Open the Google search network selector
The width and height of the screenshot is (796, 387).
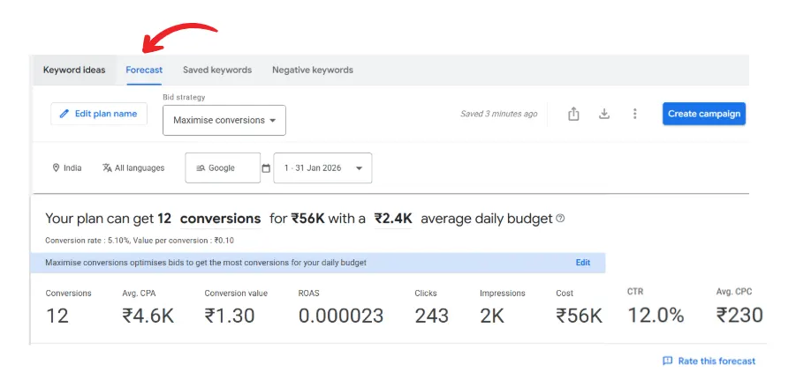222,168
